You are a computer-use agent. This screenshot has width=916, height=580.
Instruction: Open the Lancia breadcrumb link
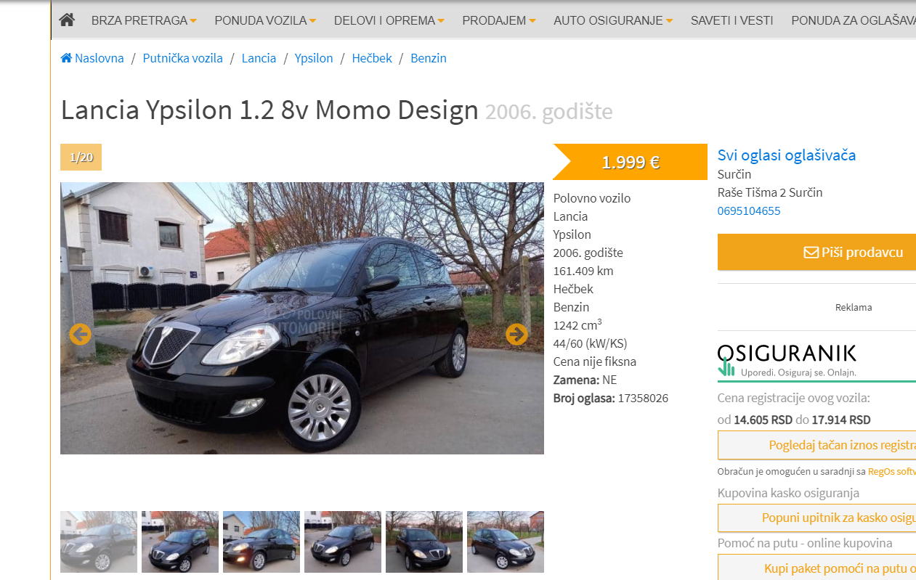(x=259, y=58)
